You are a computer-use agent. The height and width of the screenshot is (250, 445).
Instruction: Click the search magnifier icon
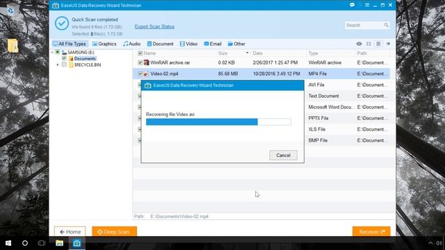click(x=386, y=25)
